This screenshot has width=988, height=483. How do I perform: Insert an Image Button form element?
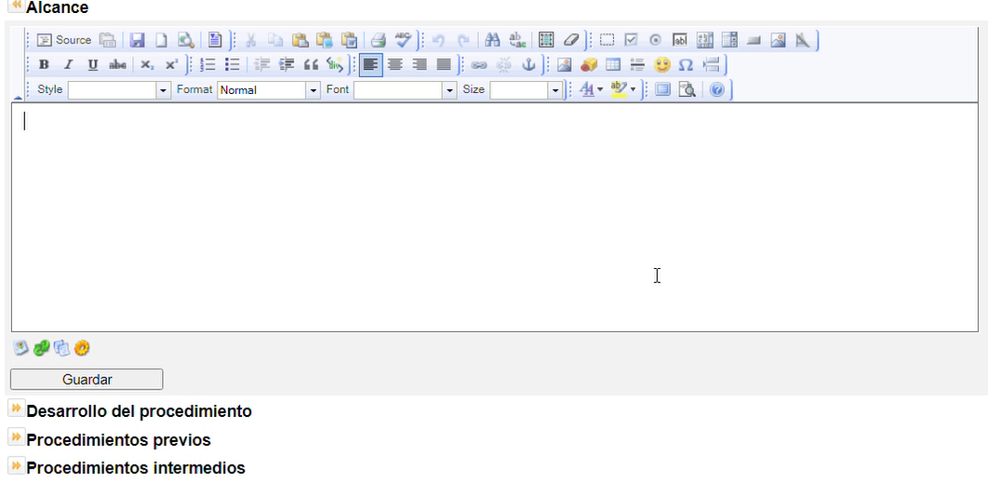tap(778, 40)
